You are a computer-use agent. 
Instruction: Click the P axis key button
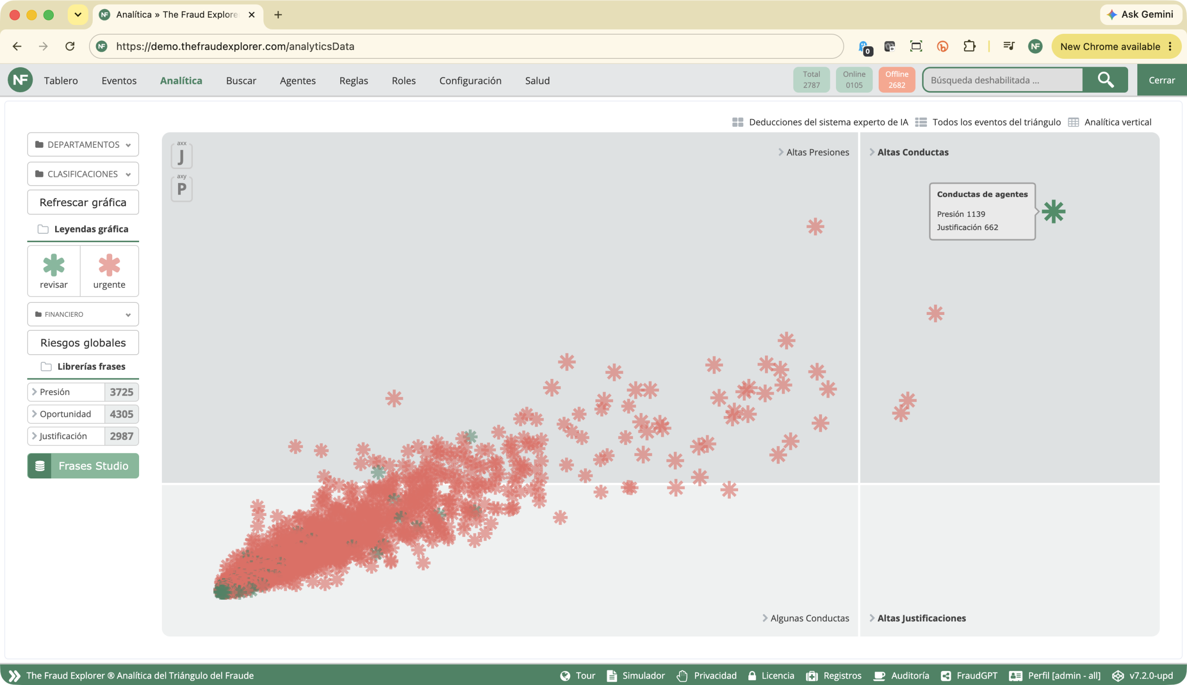[x=182, y=189]
